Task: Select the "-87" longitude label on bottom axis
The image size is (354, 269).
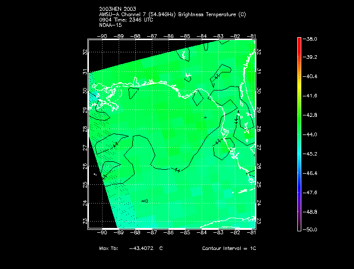Action: [152, 233]
